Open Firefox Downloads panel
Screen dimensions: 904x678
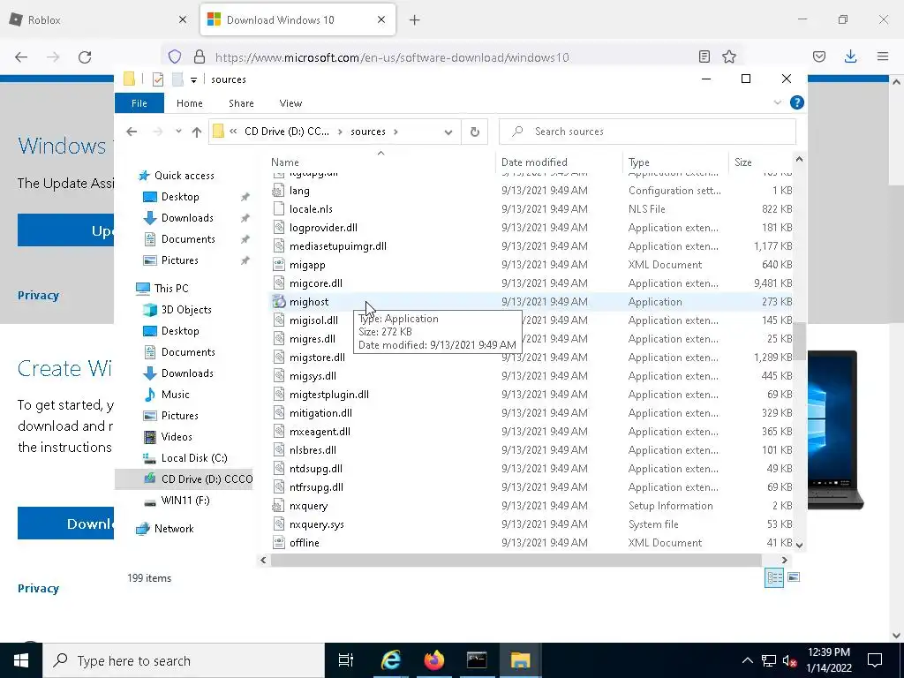point(850,56)
